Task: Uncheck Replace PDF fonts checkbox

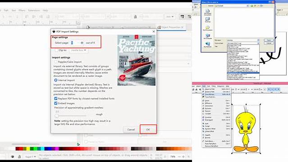Action: (55, 99)
